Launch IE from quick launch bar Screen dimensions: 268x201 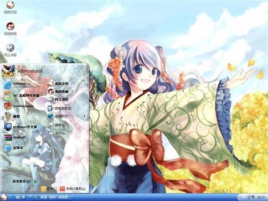pos(12,197)
